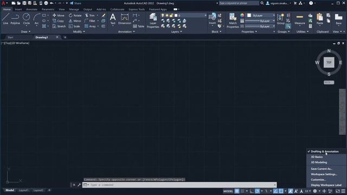
Task: Click the Rotate tool
Action: 75,16
